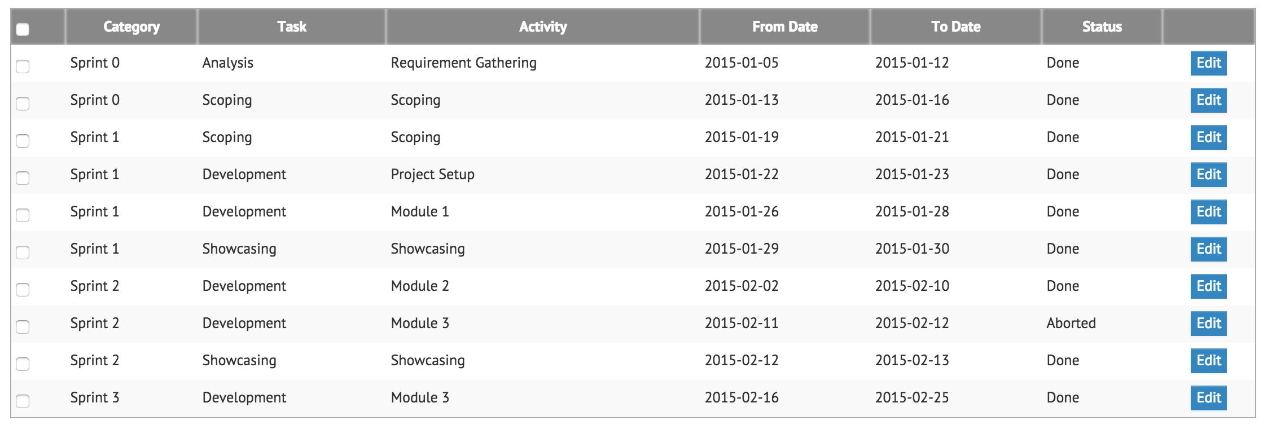Click Edit for Sprint 0 Scoping row
The image size is (1263, 425).
[x=1208, y=100]
